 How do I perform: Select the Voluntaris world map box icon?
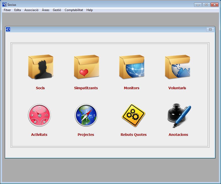177,67
